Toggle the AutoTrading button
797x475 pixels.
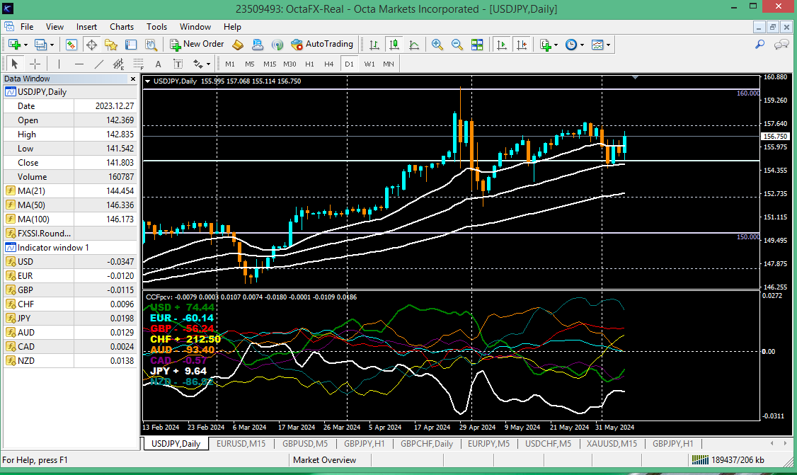click(x=322, y=45)
